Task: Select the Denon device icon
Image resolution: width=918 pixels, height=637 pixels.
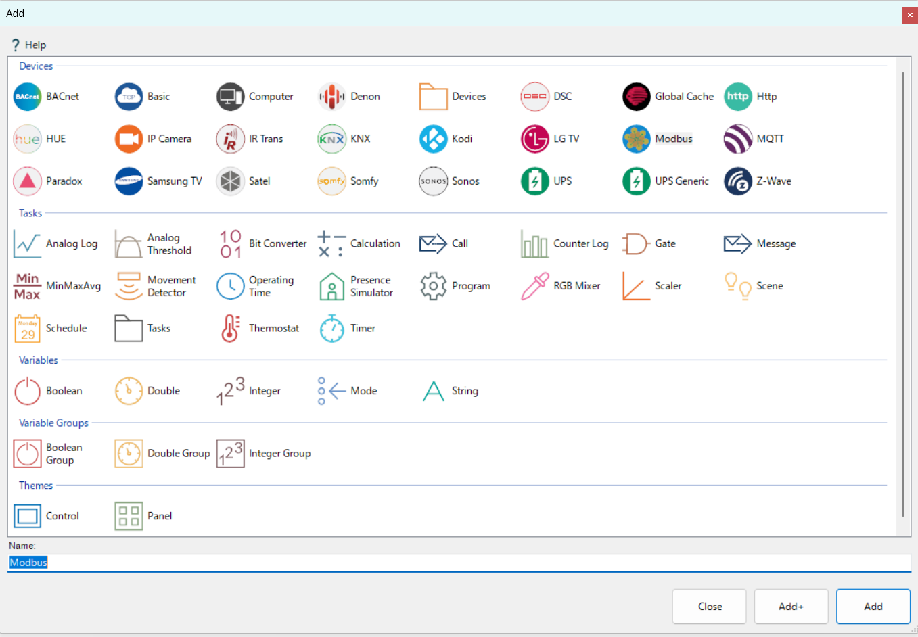Action: pyautogui.click(x=332, y=97)
